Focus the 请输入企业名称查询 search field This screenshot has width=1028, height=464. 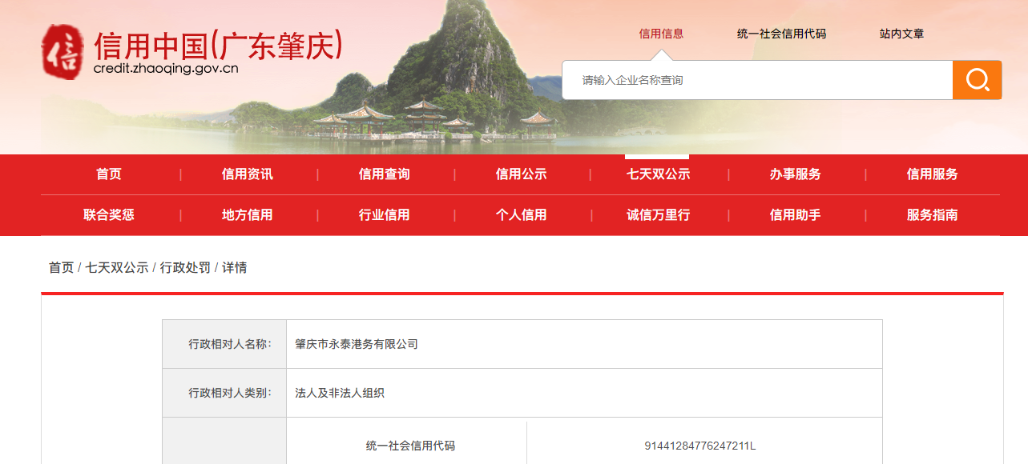(x=757, y=80)
